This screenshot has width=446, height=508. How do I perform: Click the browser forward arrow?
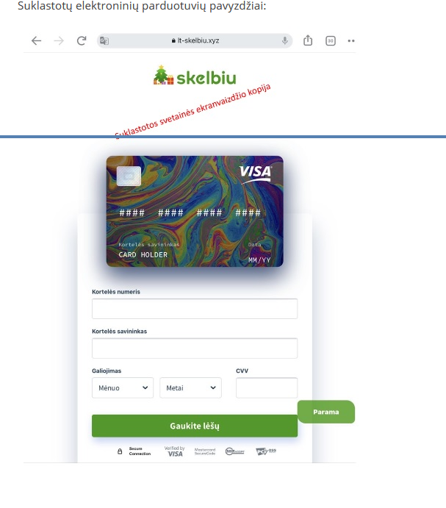(59, 41)
